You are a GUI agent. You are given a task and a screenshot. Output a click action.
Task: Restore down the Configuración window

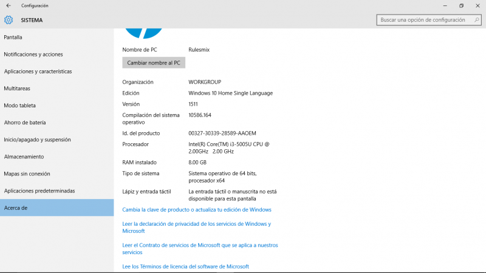(x=461, y=5)
